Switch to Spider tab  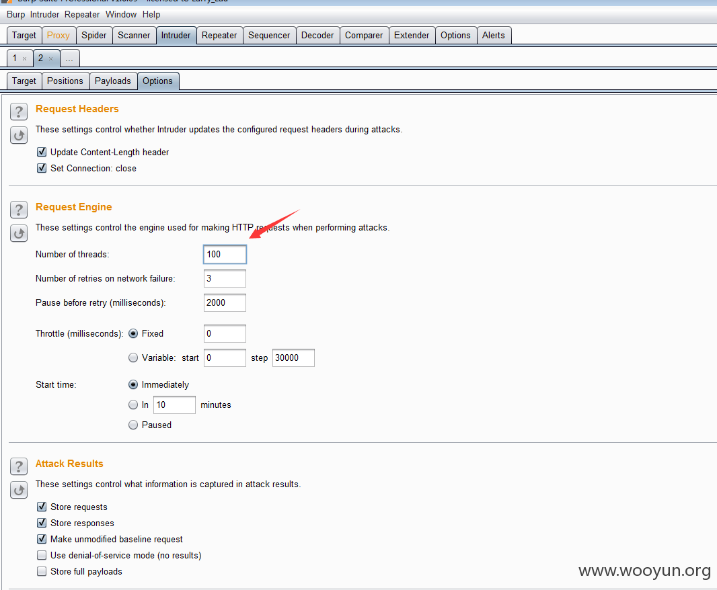coord(93,35)
